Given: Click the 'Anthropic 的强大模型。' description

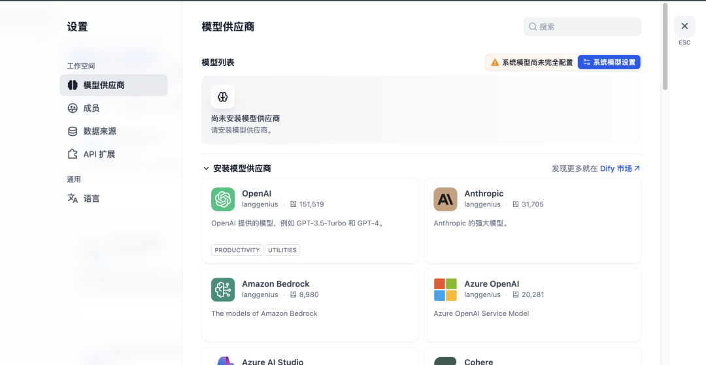Looking at the screenshot, I should [x=471, y=223].
